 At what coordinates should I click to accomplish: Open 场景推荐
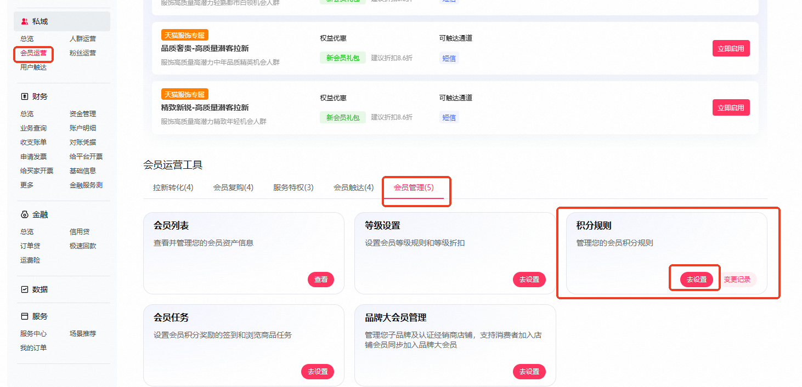(x=83, y=334)
